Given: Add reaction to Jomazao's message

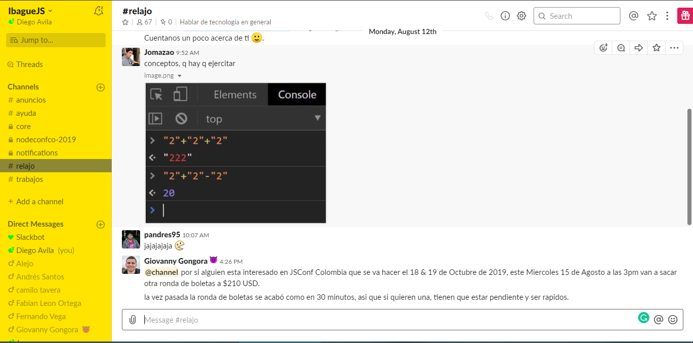Looking at the screenshot, I should pyautogui.click(x=604, y=48).
